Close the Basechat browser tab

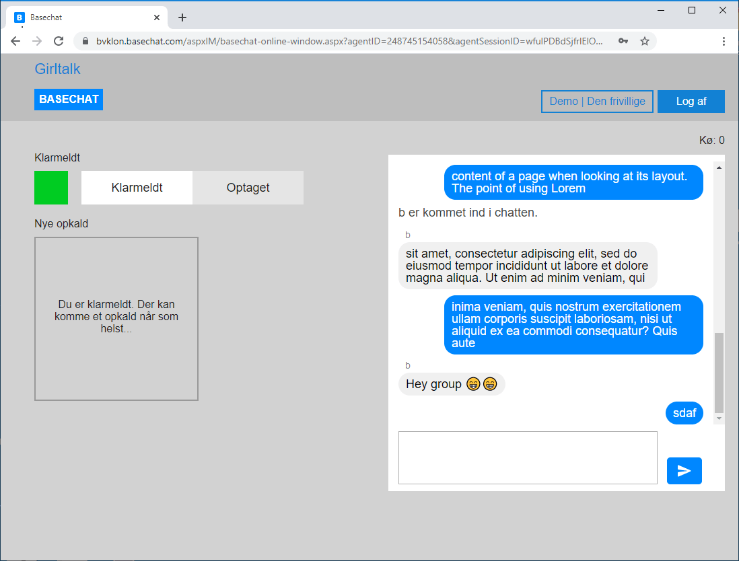[x=157, y=17]
